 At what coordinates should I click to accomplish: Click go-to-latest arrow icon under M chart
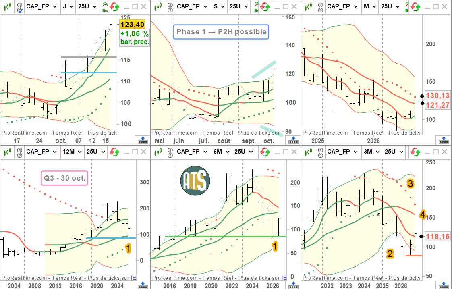pyautogui.click(x=444, y=140)
